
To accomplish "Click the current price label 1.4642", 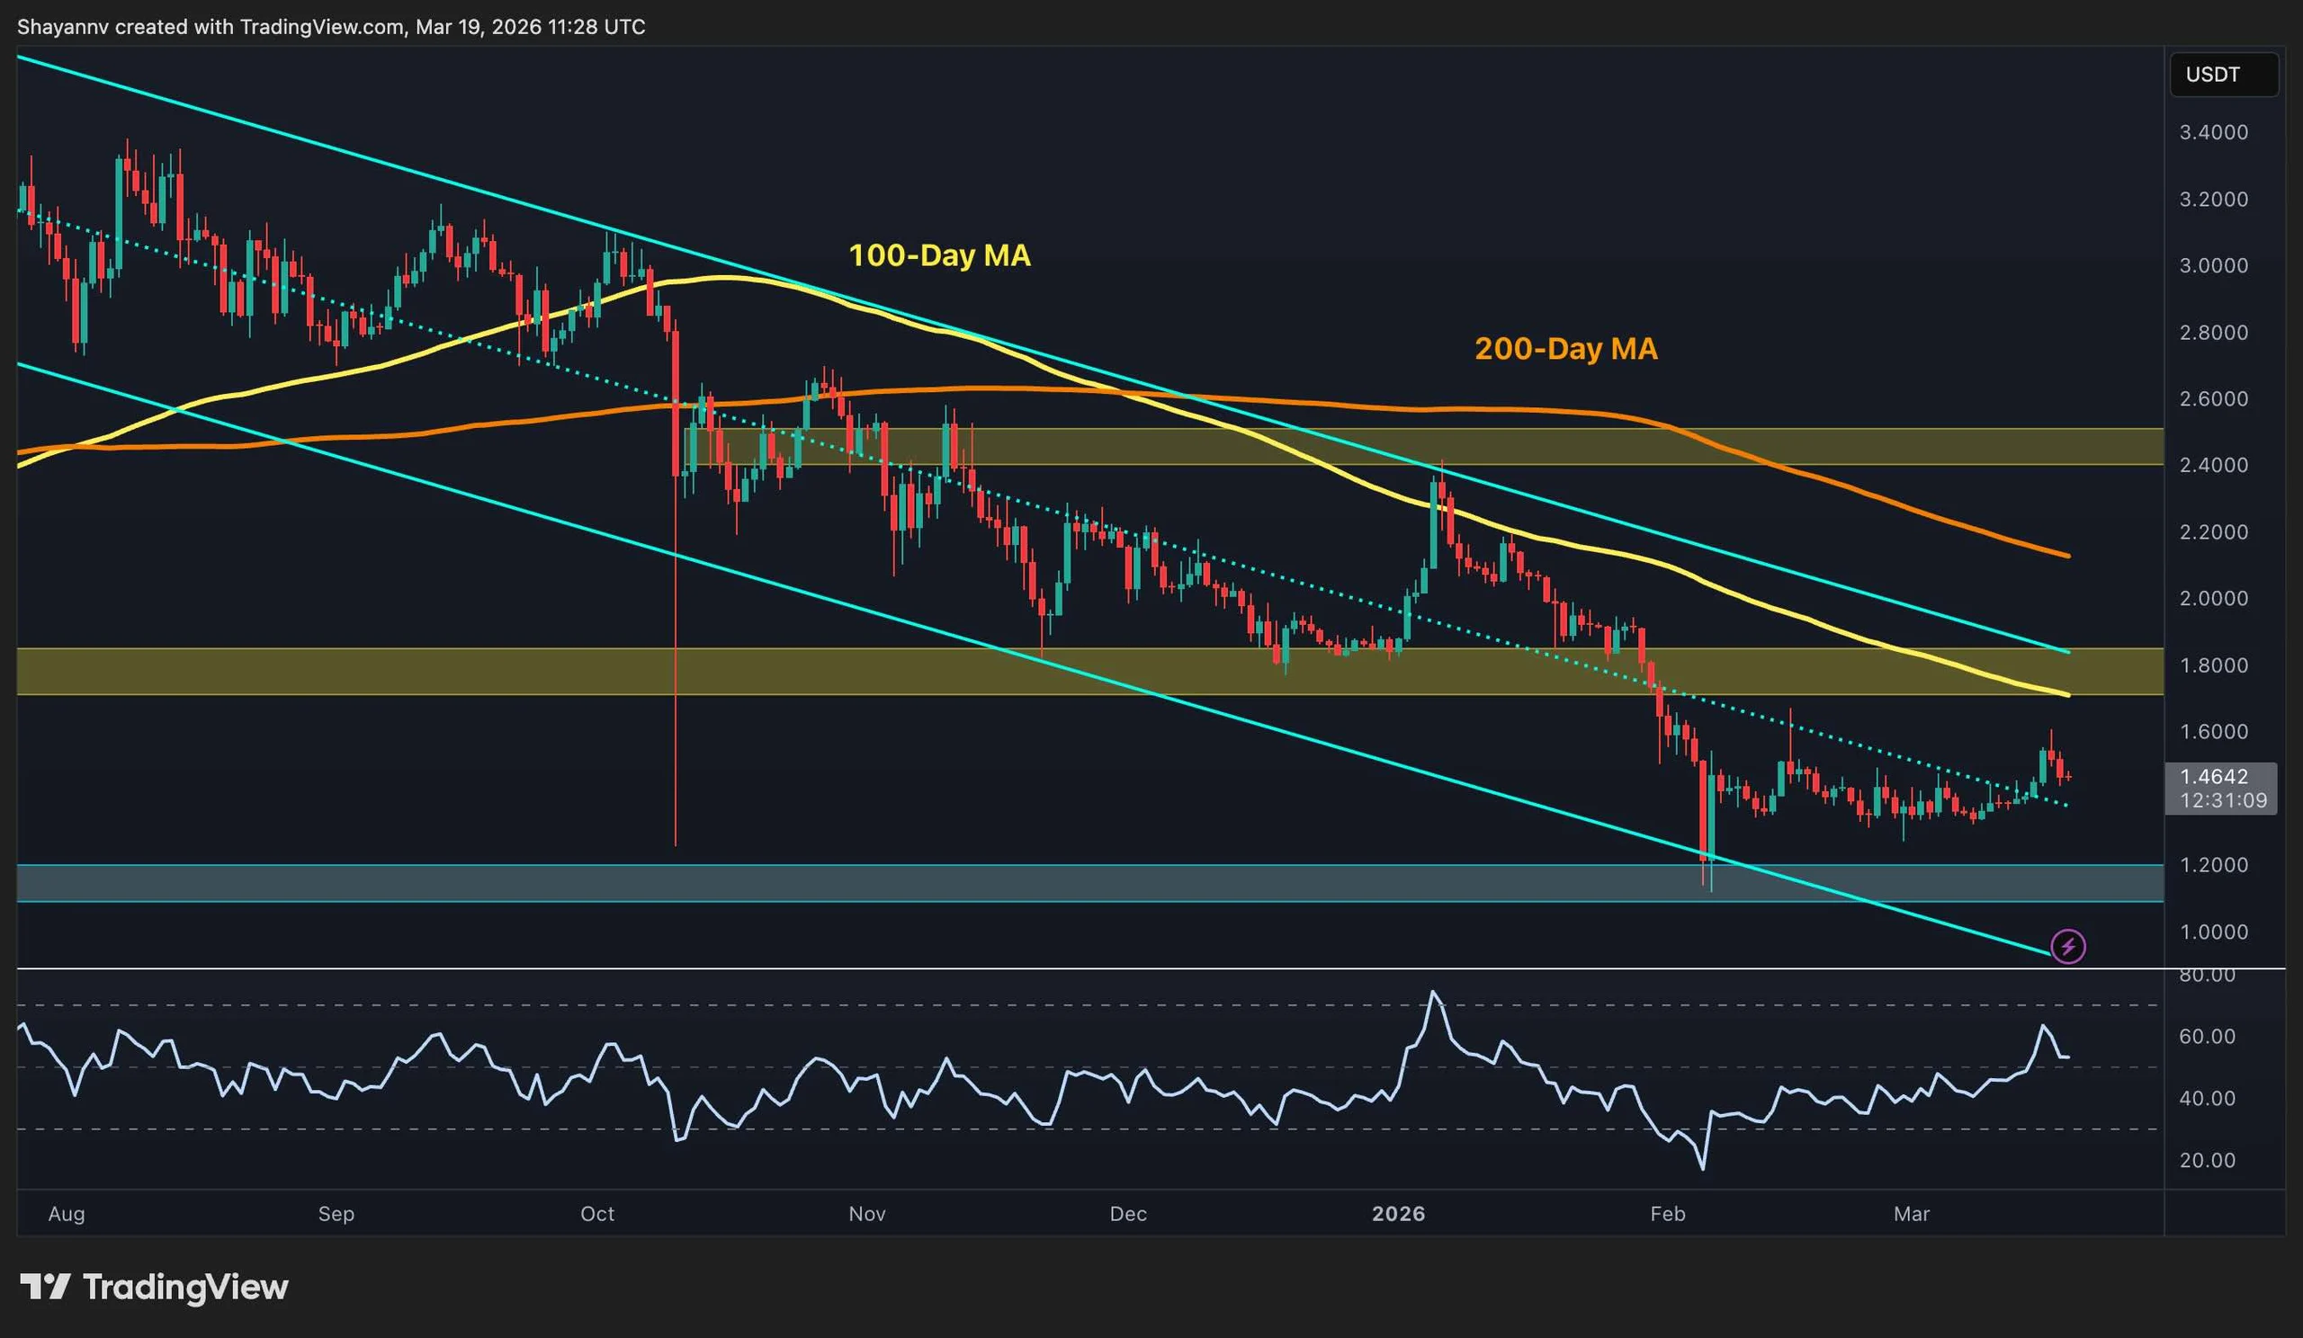I will (2224, 778).
